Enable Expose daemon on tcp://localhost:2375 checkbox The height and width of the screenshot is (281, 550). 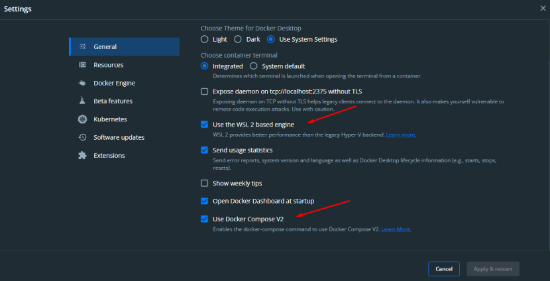click(205, 91)
